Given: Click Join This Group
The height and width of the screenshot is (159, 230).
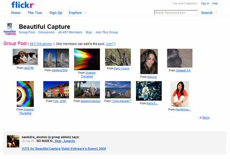Looking at the screenshot, I should pyautogui.click(x=107, y=32).
